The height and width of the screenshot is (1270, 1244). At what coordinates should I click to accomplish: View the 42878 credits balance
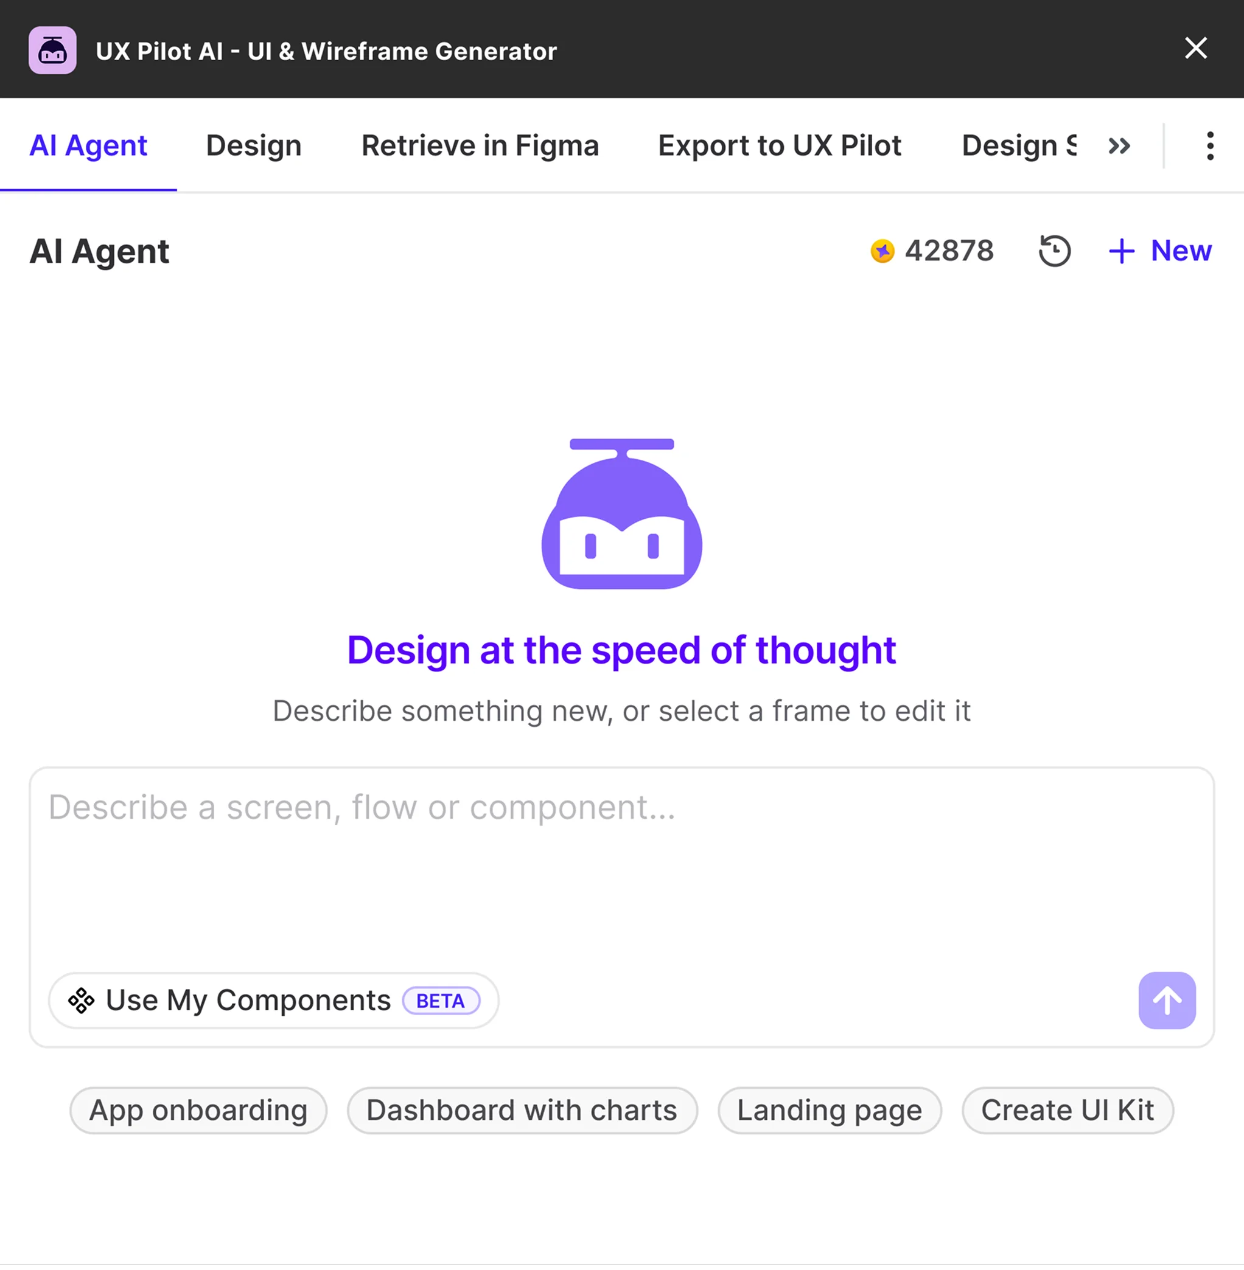(949, 251)
